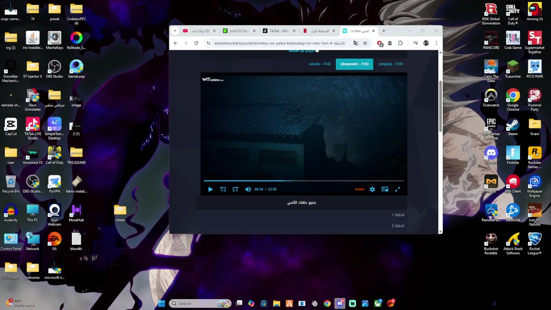Seek on the video progress bar
The height and width of the screenshot is (310, 551).
pyautogui.click(x=303, y=181)
